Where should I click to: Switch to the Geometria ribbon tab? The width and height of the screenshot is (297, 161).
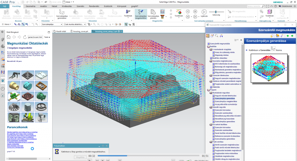[31, 6]
